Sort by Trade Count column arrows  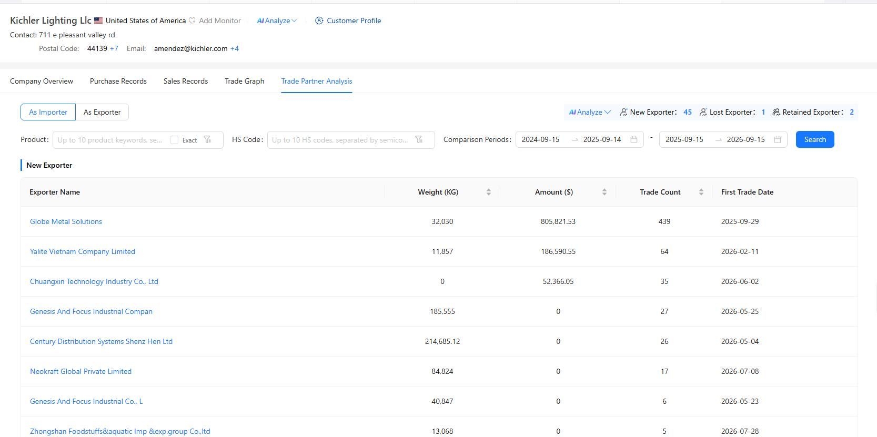(701, 192)
